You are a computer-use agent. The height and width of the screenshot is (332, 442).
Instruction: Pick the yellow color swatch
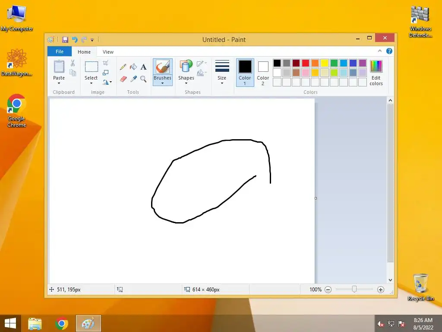click(325, 63)
